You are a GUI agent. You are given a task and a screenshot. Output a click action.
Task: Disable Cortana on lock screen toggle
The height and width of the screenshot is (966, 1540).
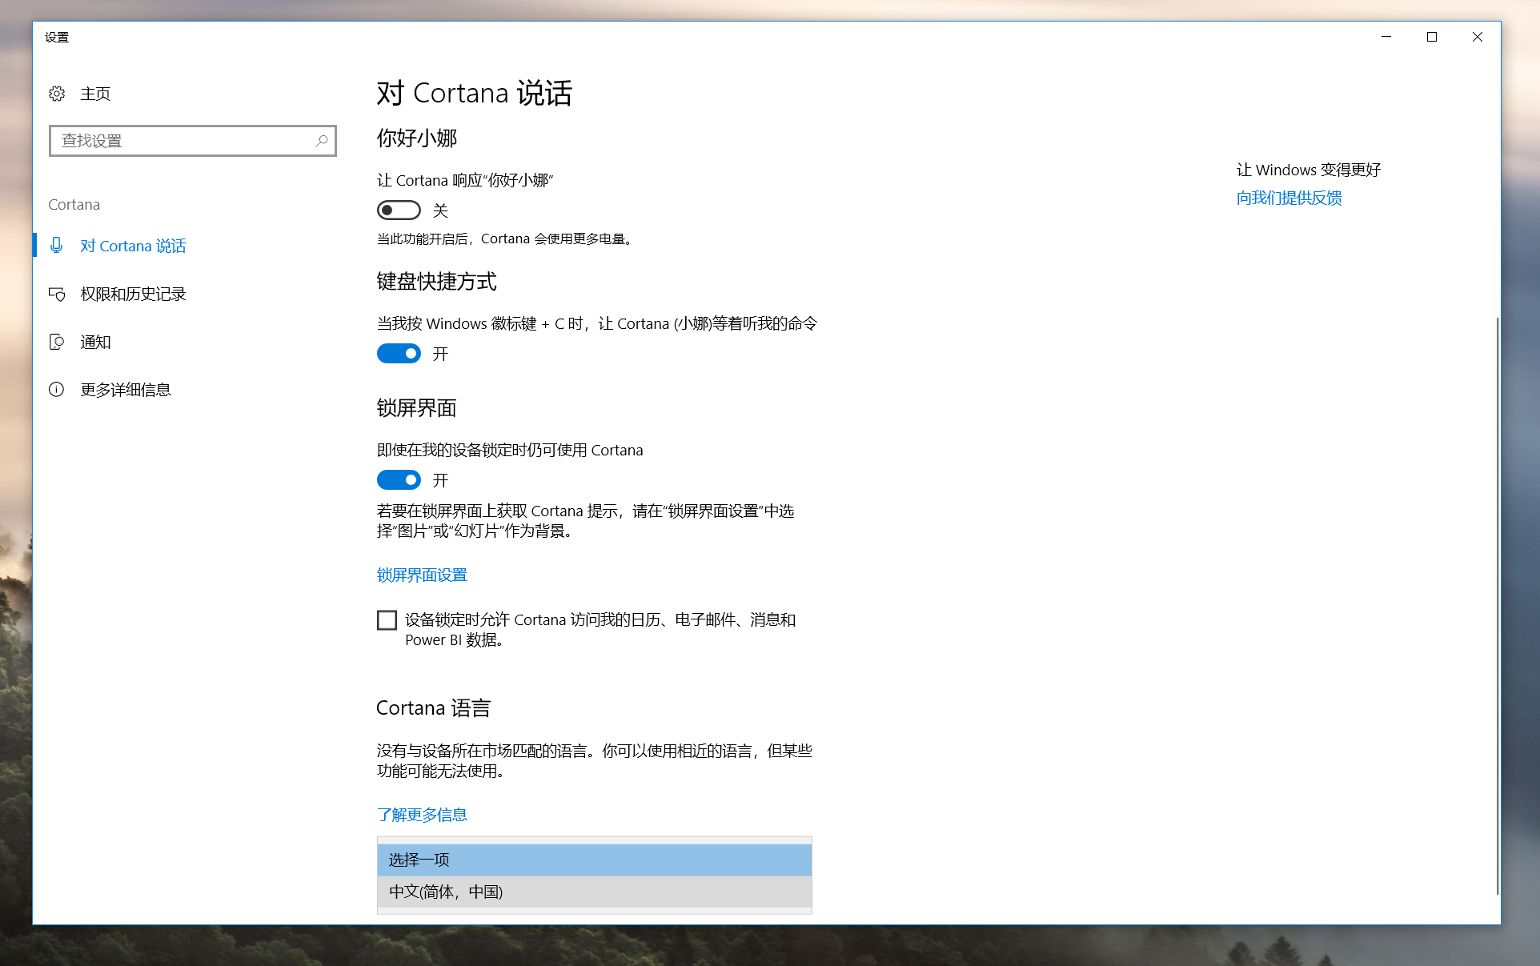coord(399,480)
